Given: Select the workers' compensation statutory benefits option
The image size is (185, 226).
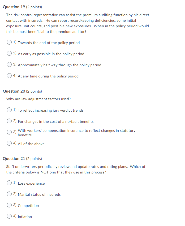Looking at the screenshot, I should point(9,132).
